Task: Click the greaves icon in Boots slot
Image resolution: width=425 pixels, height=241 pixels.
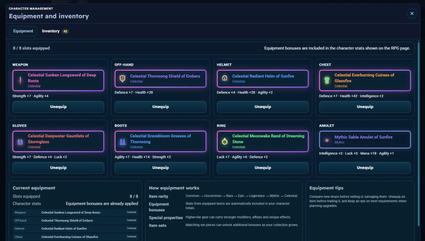Action: [123, 142]
